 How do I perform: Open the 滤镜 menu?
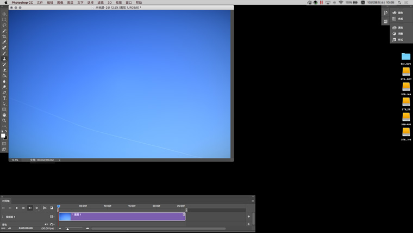pos(101,3)
